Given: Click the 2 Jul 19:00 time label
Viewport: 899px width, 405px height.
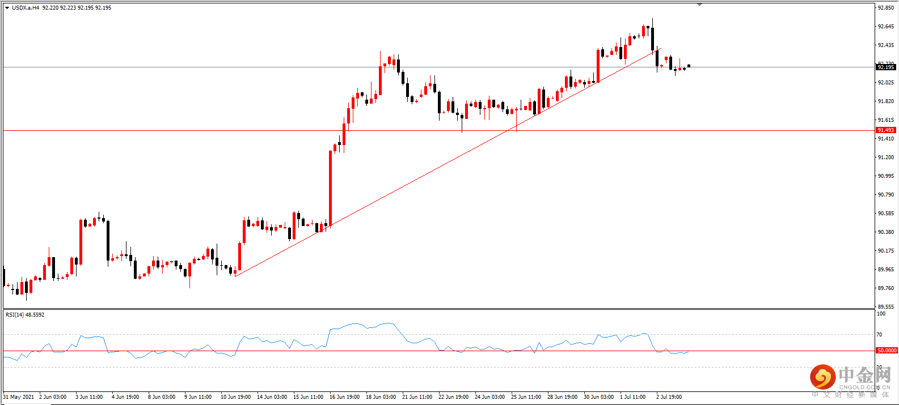Looking at the screenshot, I should [669, 397].
